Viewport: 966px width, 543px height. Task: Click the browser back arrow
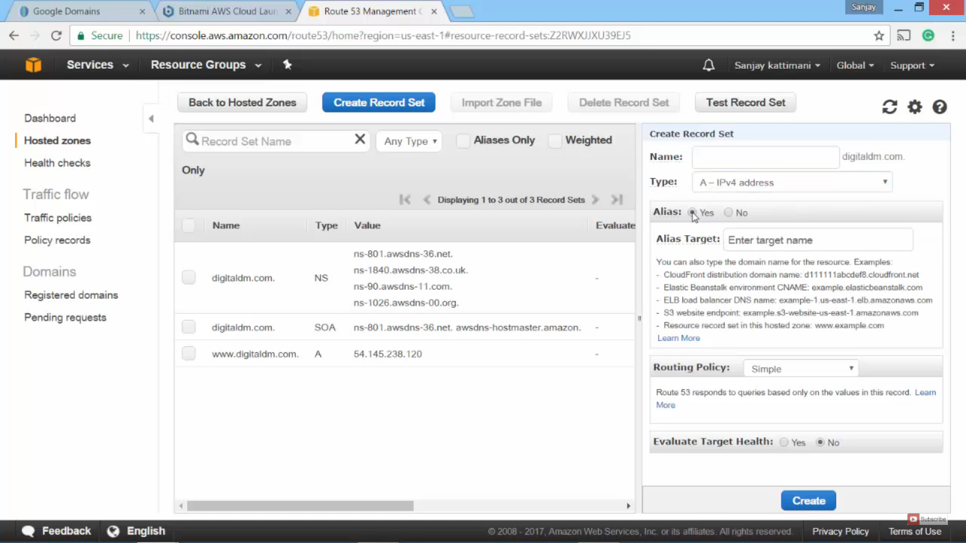tap(14, 36)
